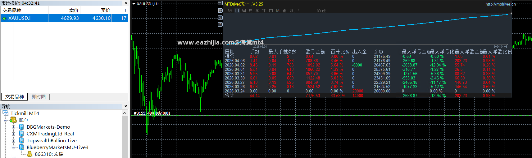Screen dimensions: 532x158
Task: Close the 导航 navigator panel
Action: (x=125, y=106)
